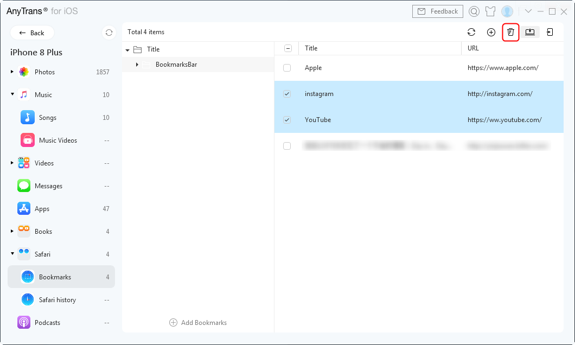Open the Music Videos icon

(28, 140)
